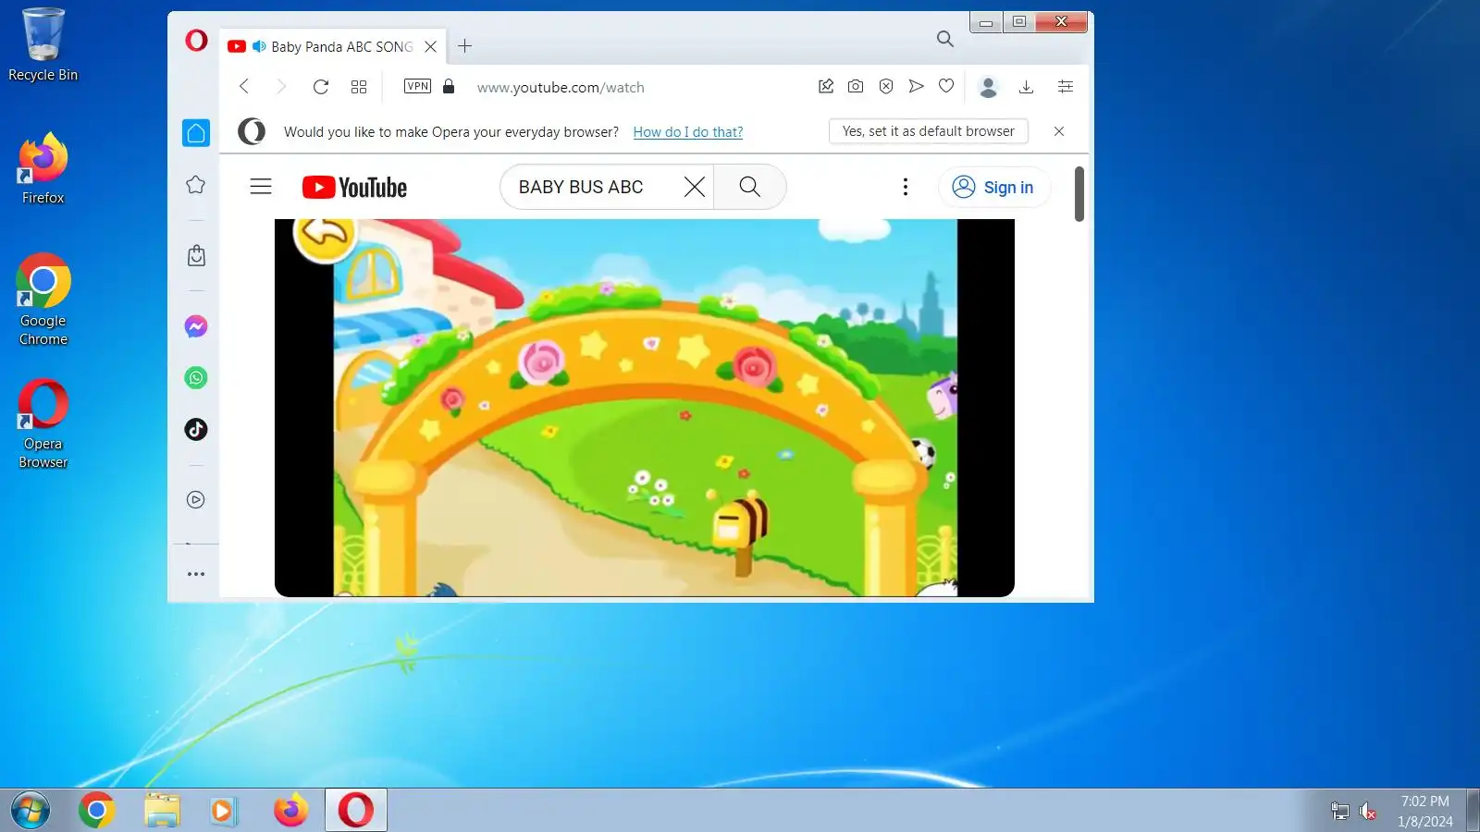Select the Opera Browser desktop shortcut

pos(43,423)
